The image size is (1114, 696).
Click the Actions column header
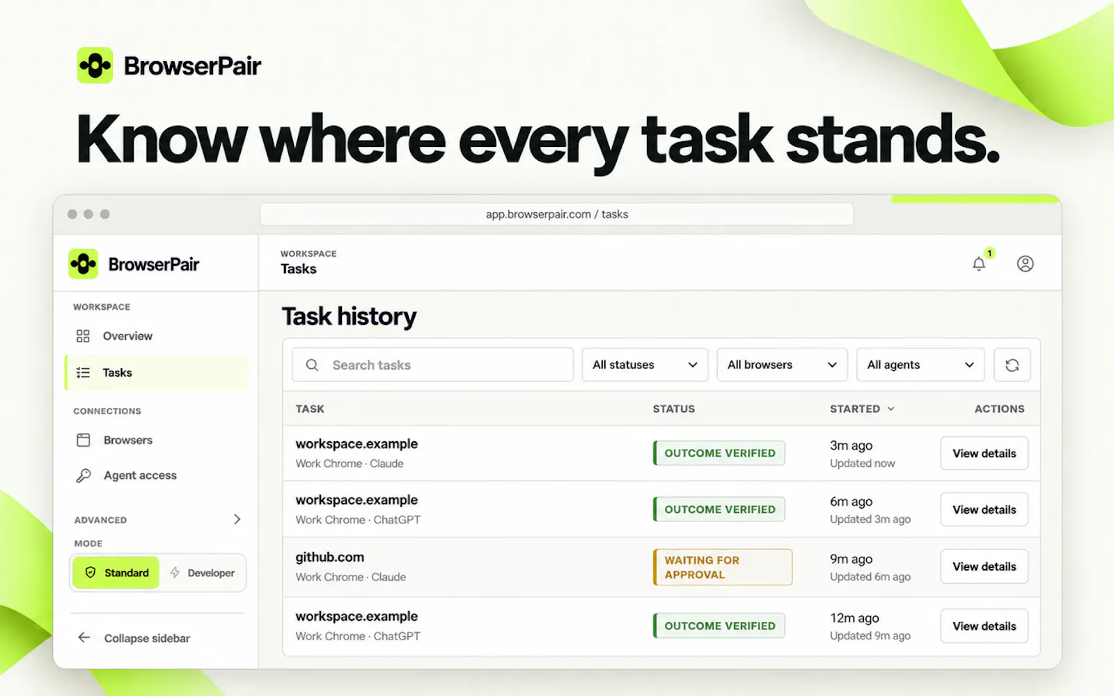[999, 409]
